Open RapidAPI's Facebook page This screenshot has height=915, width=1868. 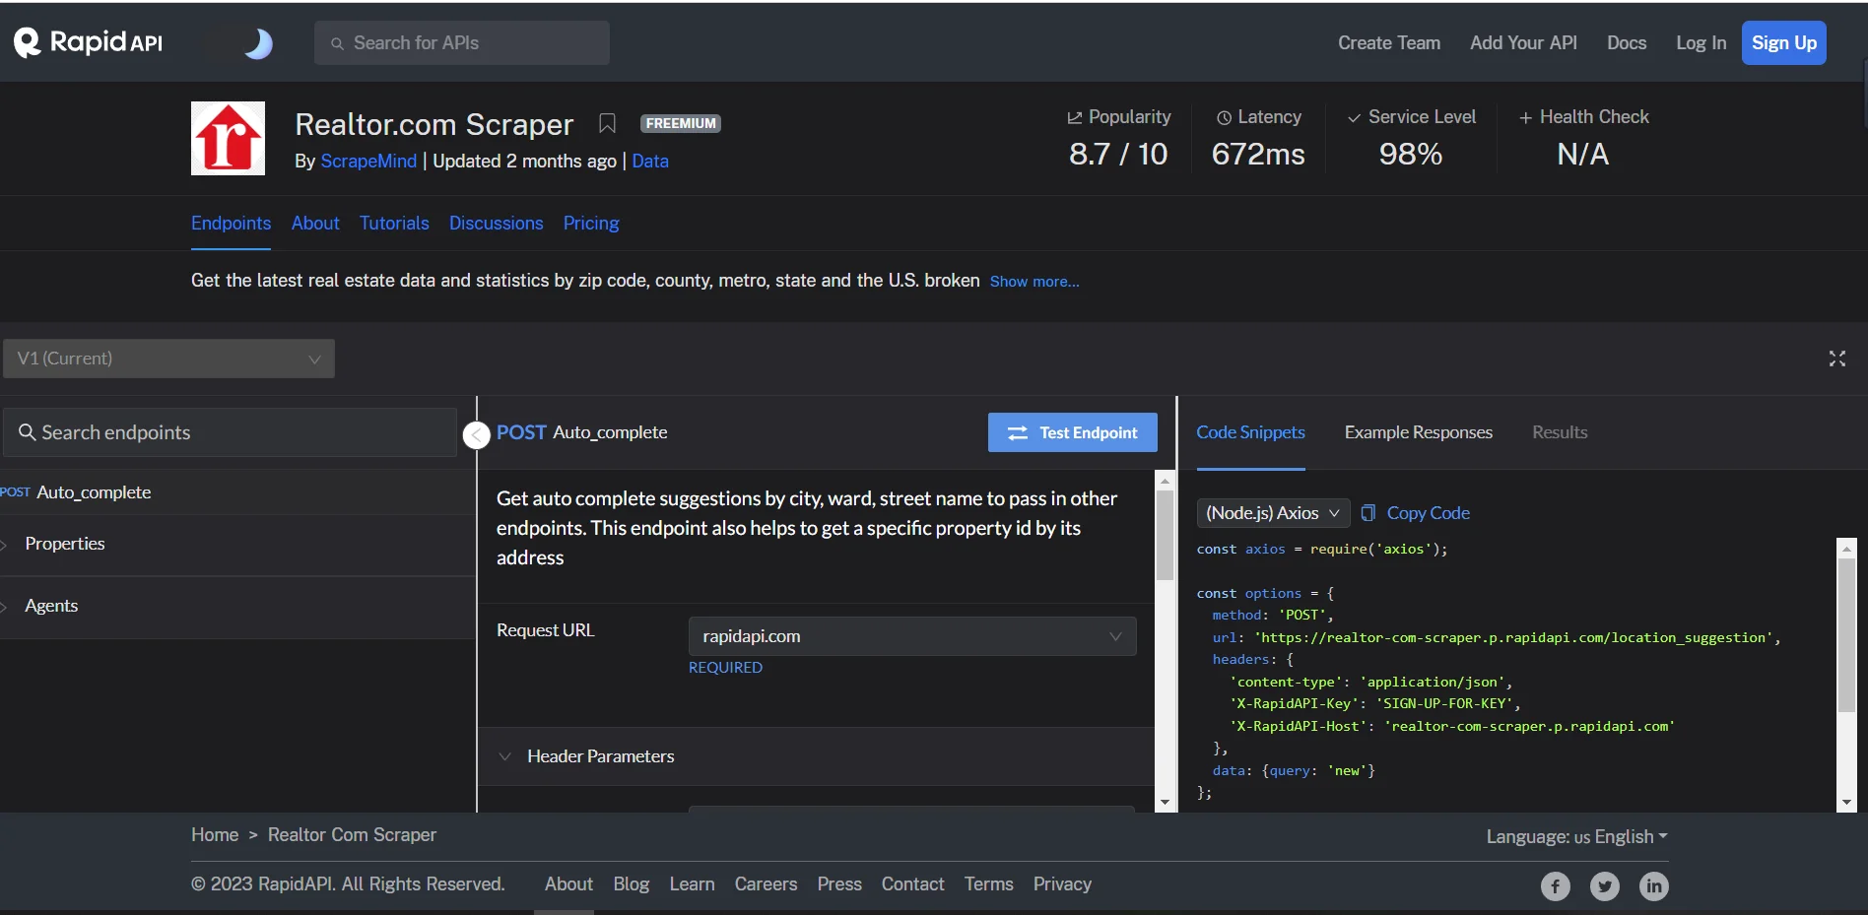(x=1555, y=885)
